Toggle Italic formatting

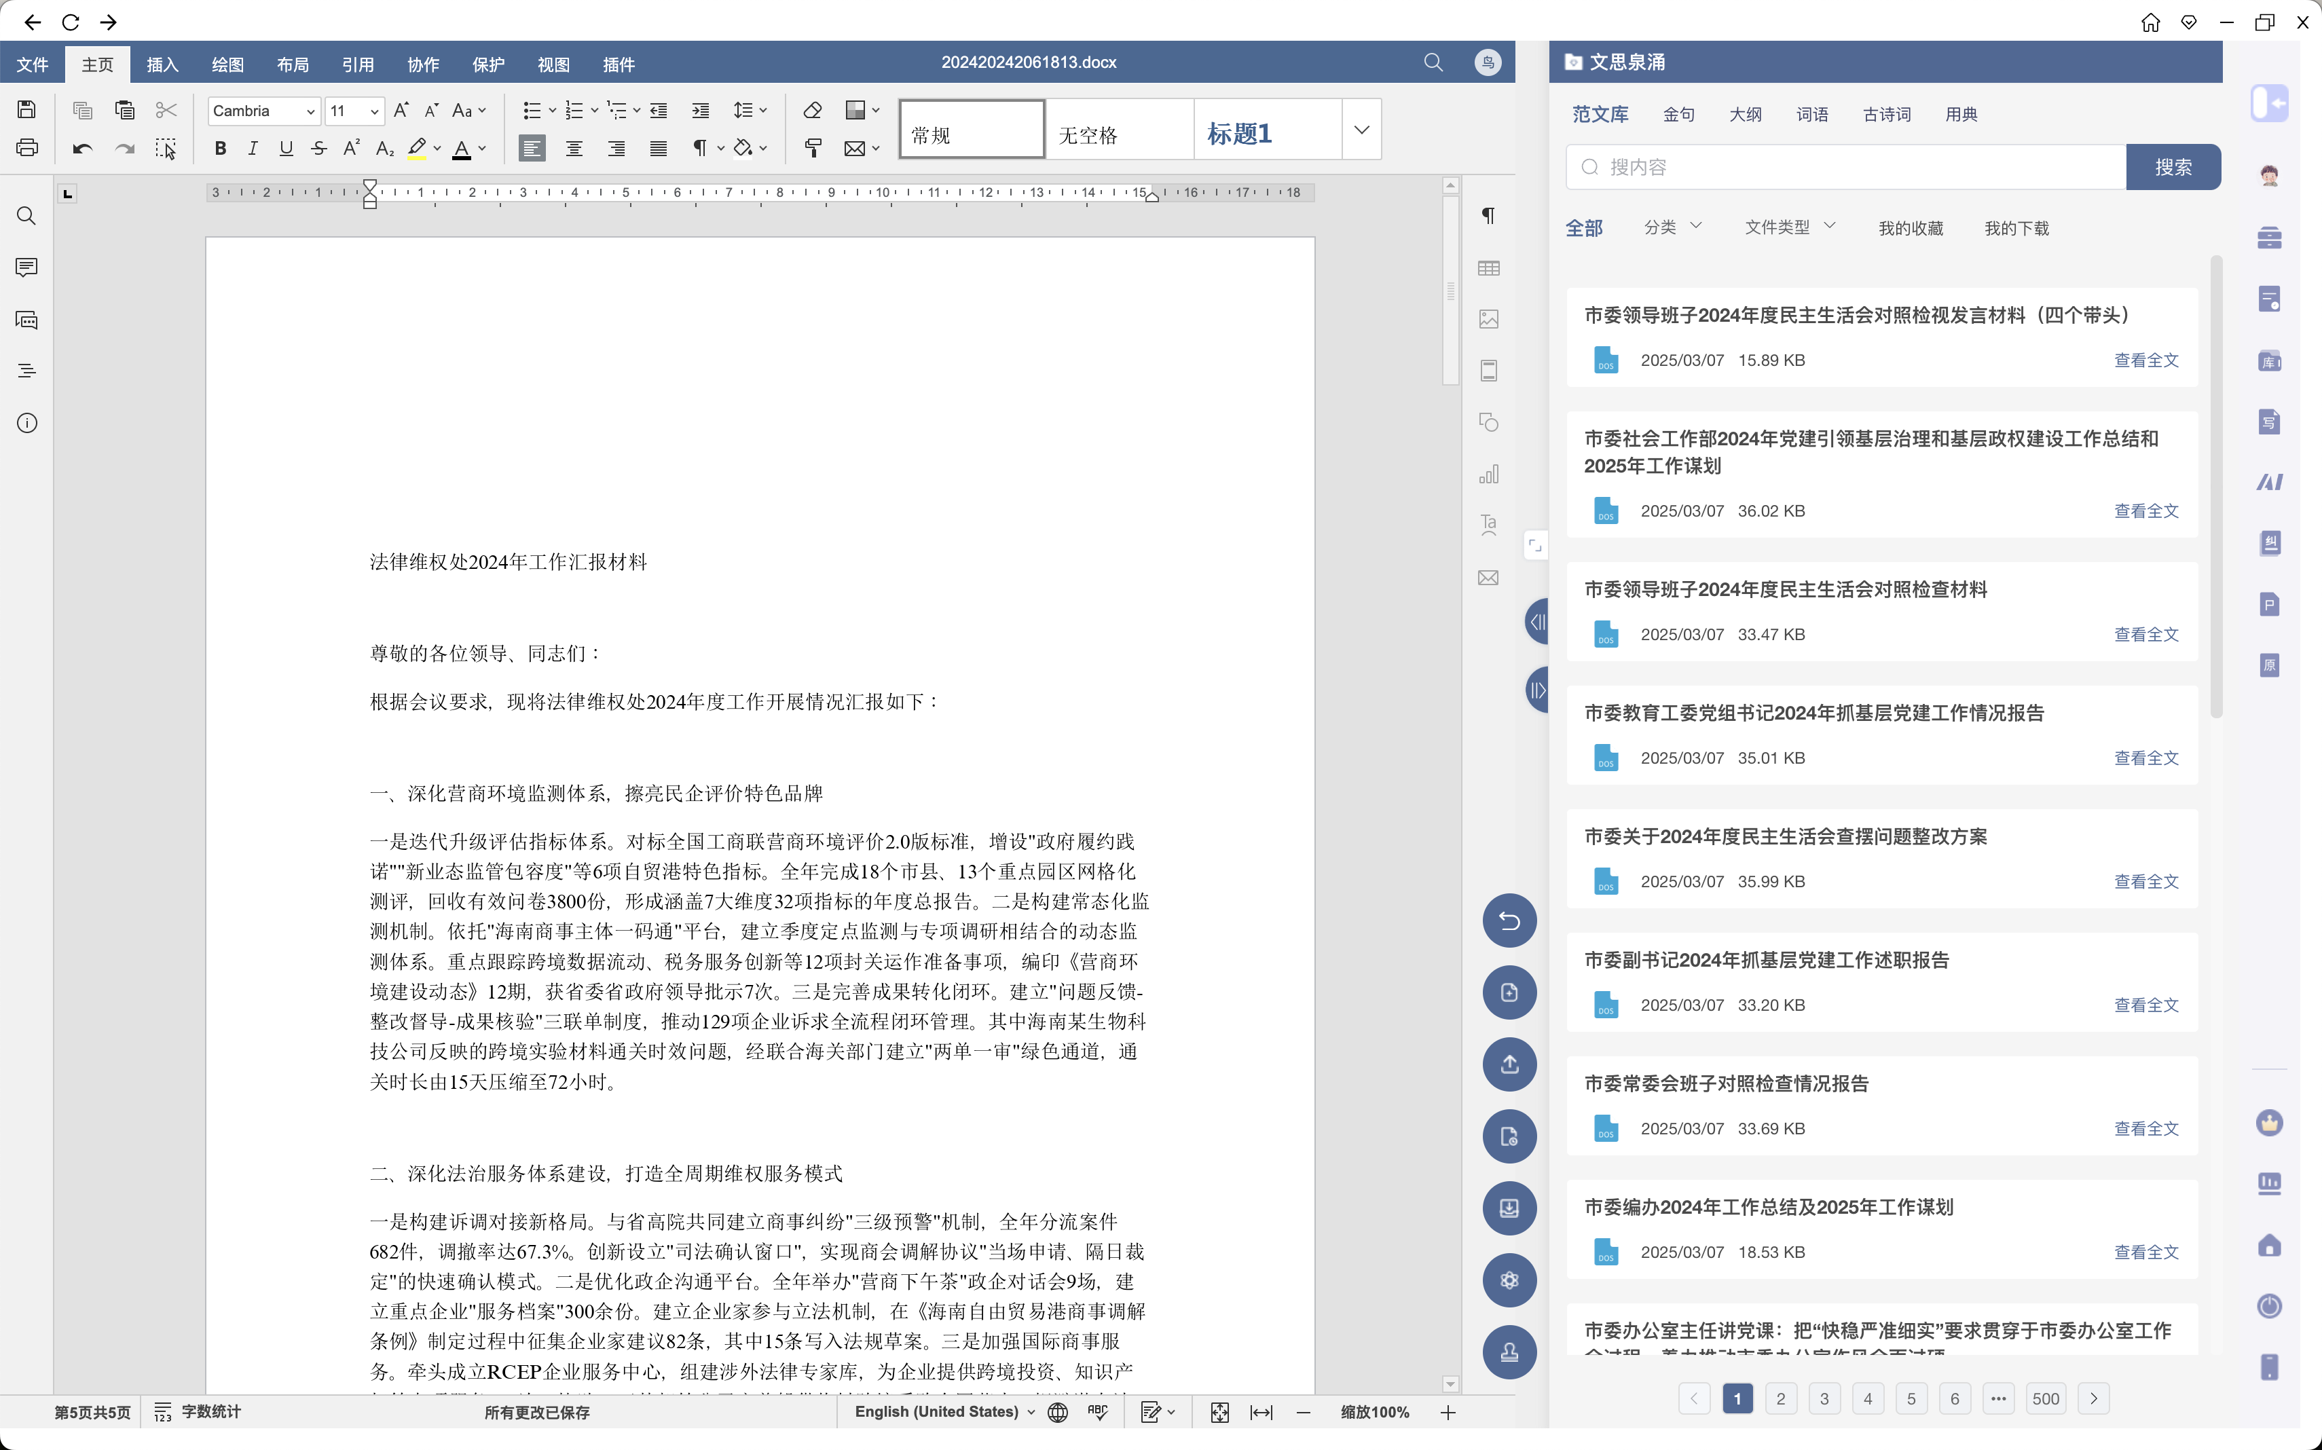tap(253, 149)
